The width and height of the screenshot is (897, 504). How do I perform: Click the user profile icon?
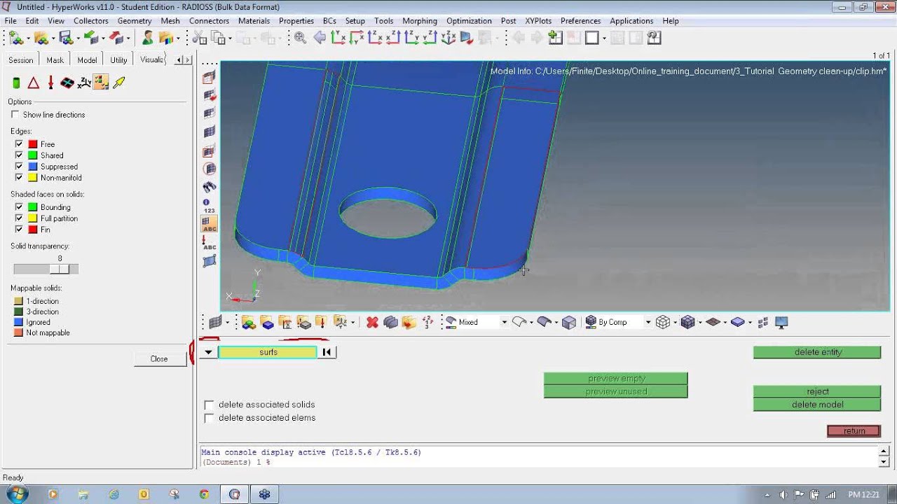click(148, 38)
